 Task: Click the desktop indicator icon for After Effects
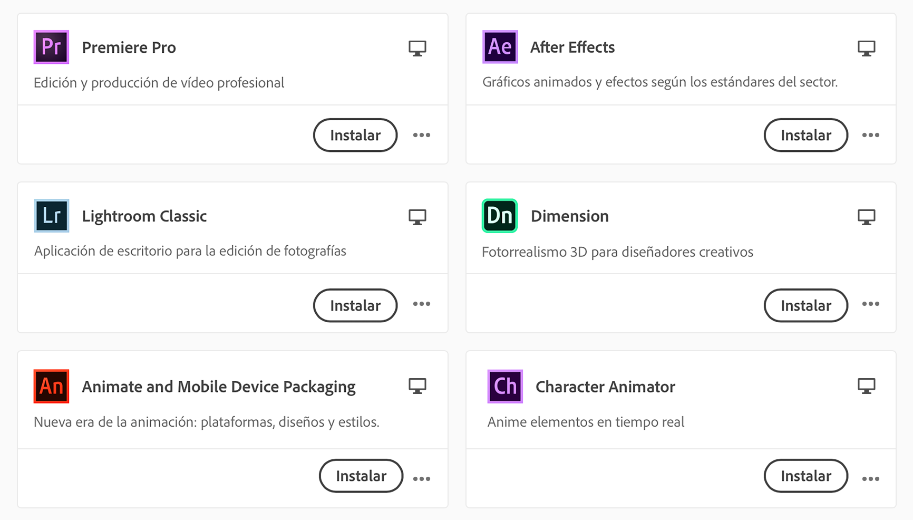tap(867, 47)
